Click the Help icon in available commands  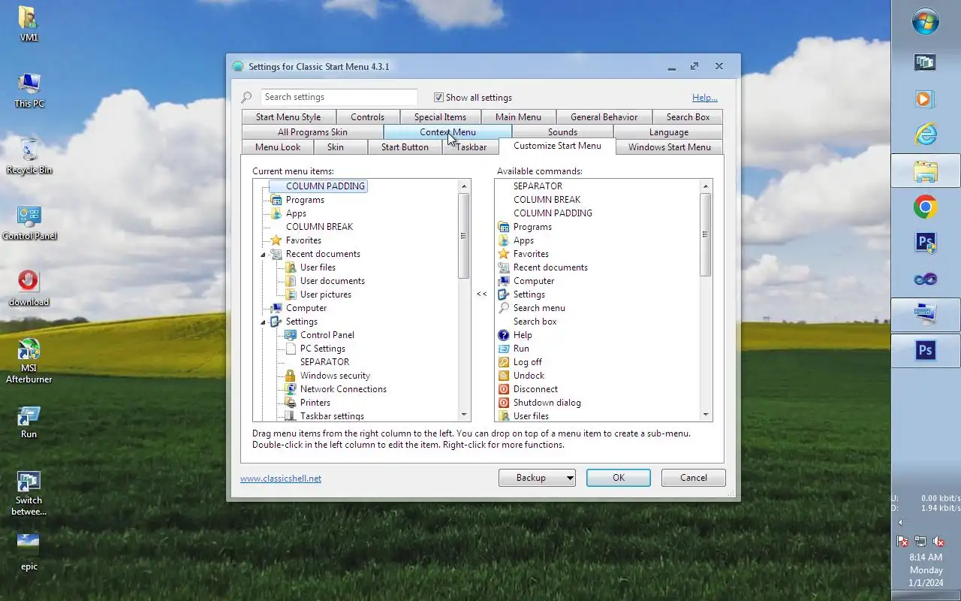(x=504, y=335)
